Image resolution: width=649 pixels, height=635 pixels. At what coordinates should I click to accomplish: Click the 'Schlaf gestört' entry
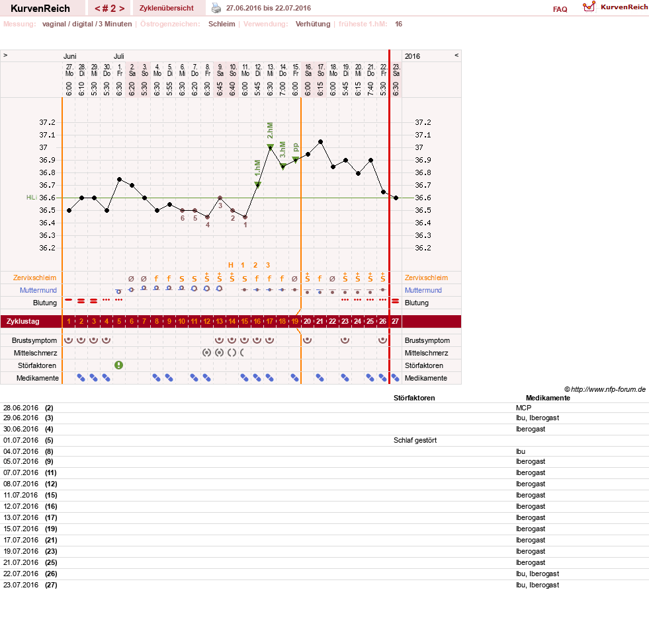click(415, 440)
